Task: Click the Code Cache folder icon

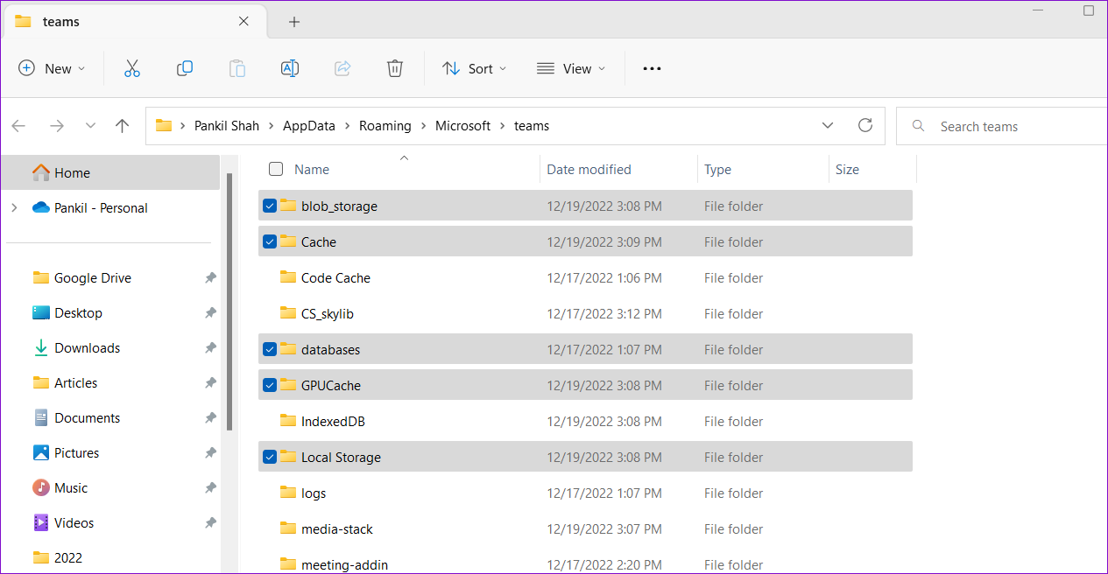Action: click(288, 277)
